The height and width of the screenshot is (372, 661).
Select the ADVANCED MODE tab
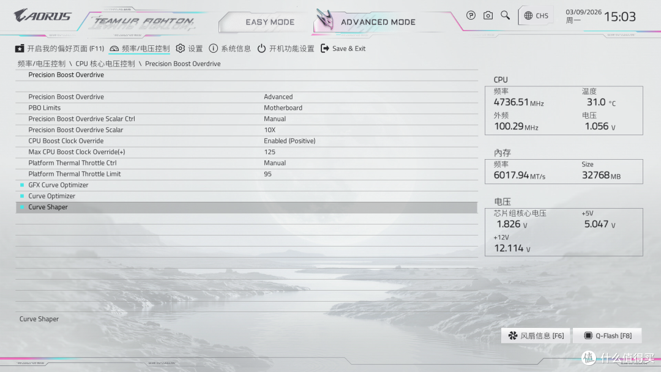[378, 22]
